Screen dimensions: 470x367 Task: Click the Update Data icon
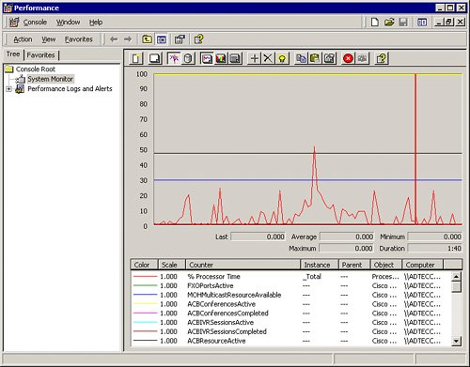point(362,58)
